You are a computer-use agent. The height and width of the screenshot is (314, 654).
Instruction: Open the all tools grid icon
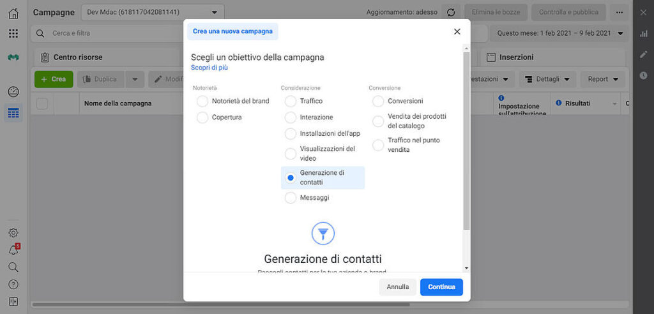pos(13,33)
